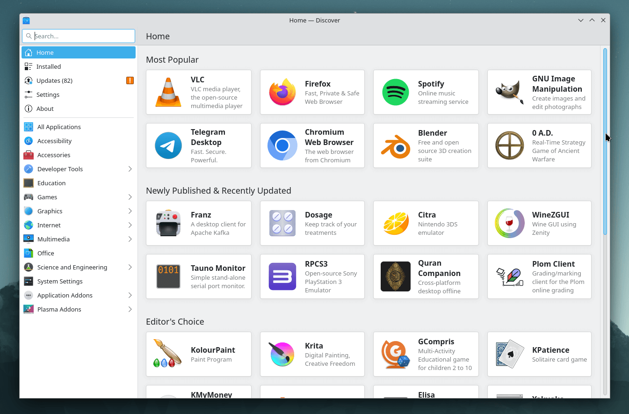Select the KPatience solitaire icon
This screenshot has width=629, height=414.
point(509,354)
